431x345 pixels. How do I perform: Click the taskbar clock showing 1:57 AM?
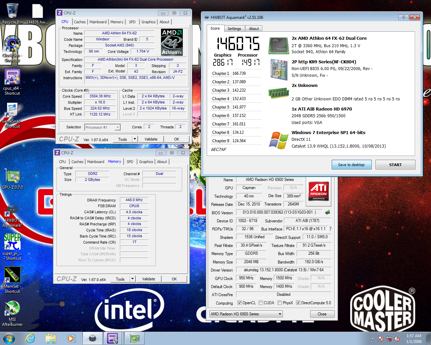tap(414, 339)
